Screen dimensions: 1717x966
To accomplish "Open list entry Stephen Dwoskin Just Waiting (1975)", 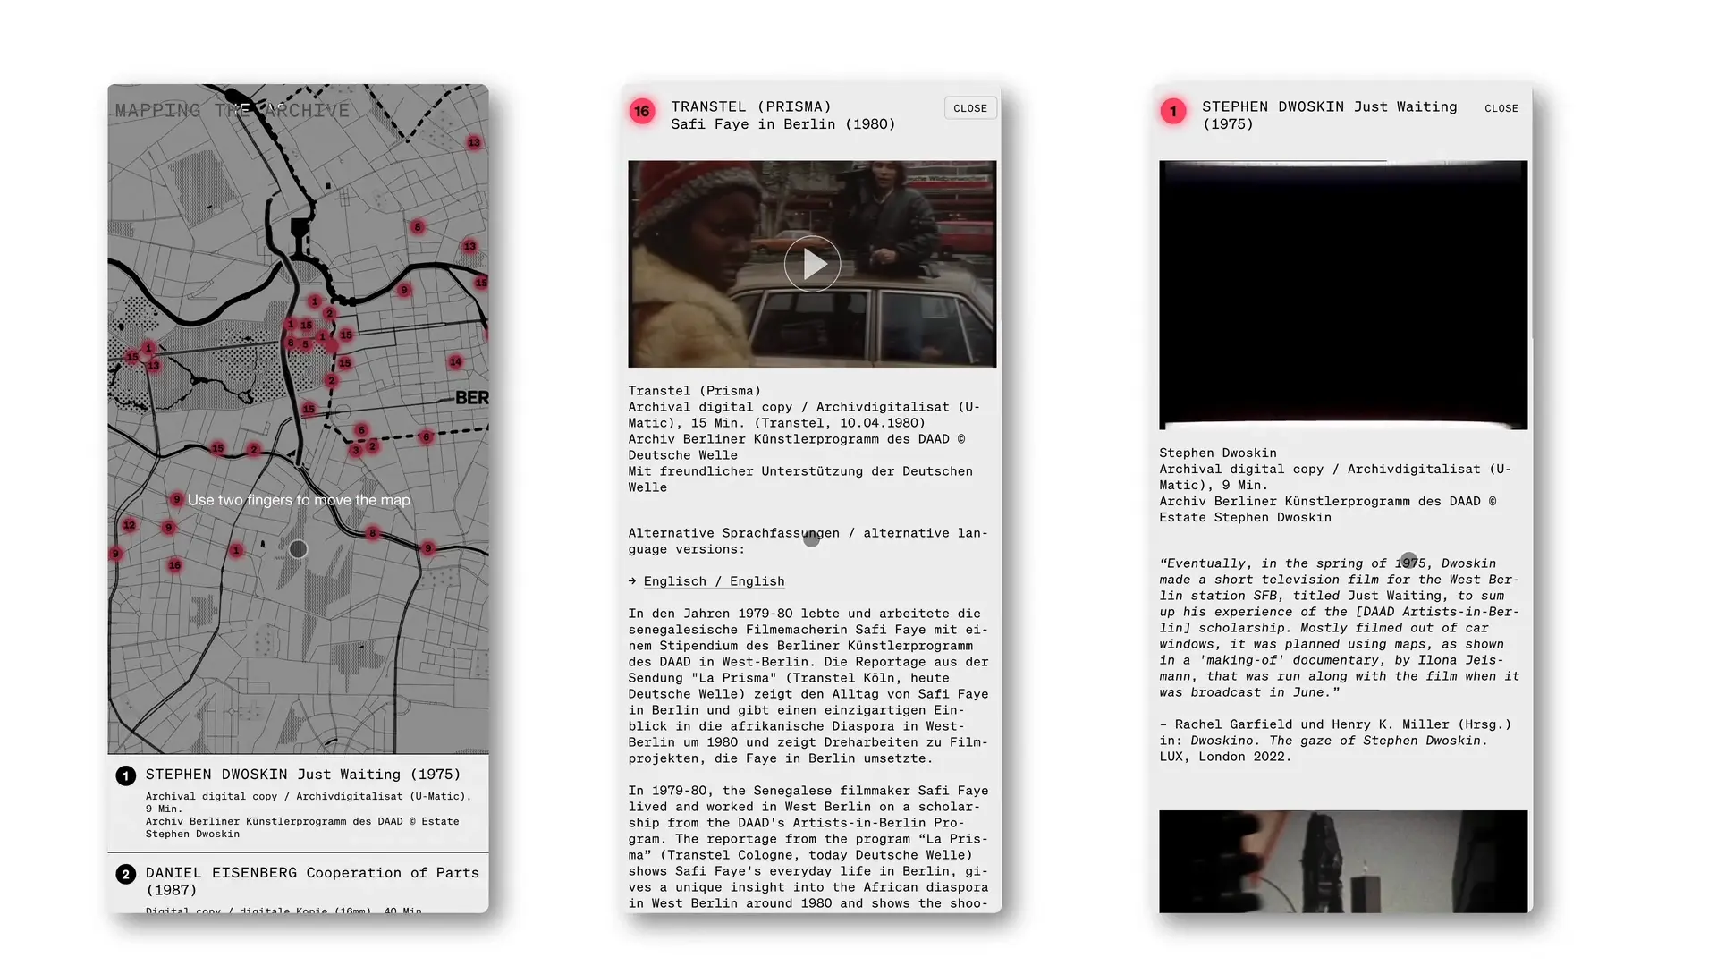I will 302,775.
